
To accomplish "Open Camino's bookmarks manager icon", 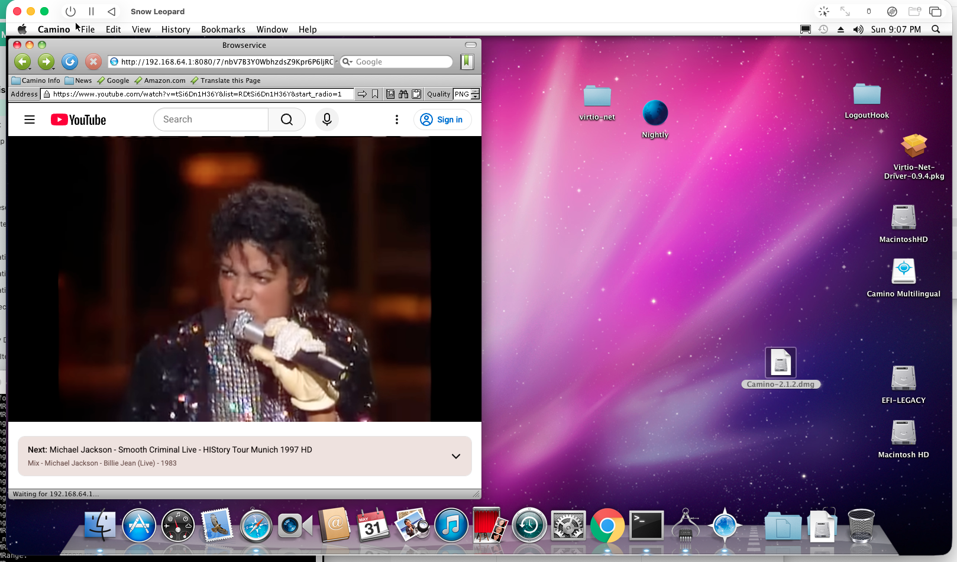I will click(x=467, y=62).
